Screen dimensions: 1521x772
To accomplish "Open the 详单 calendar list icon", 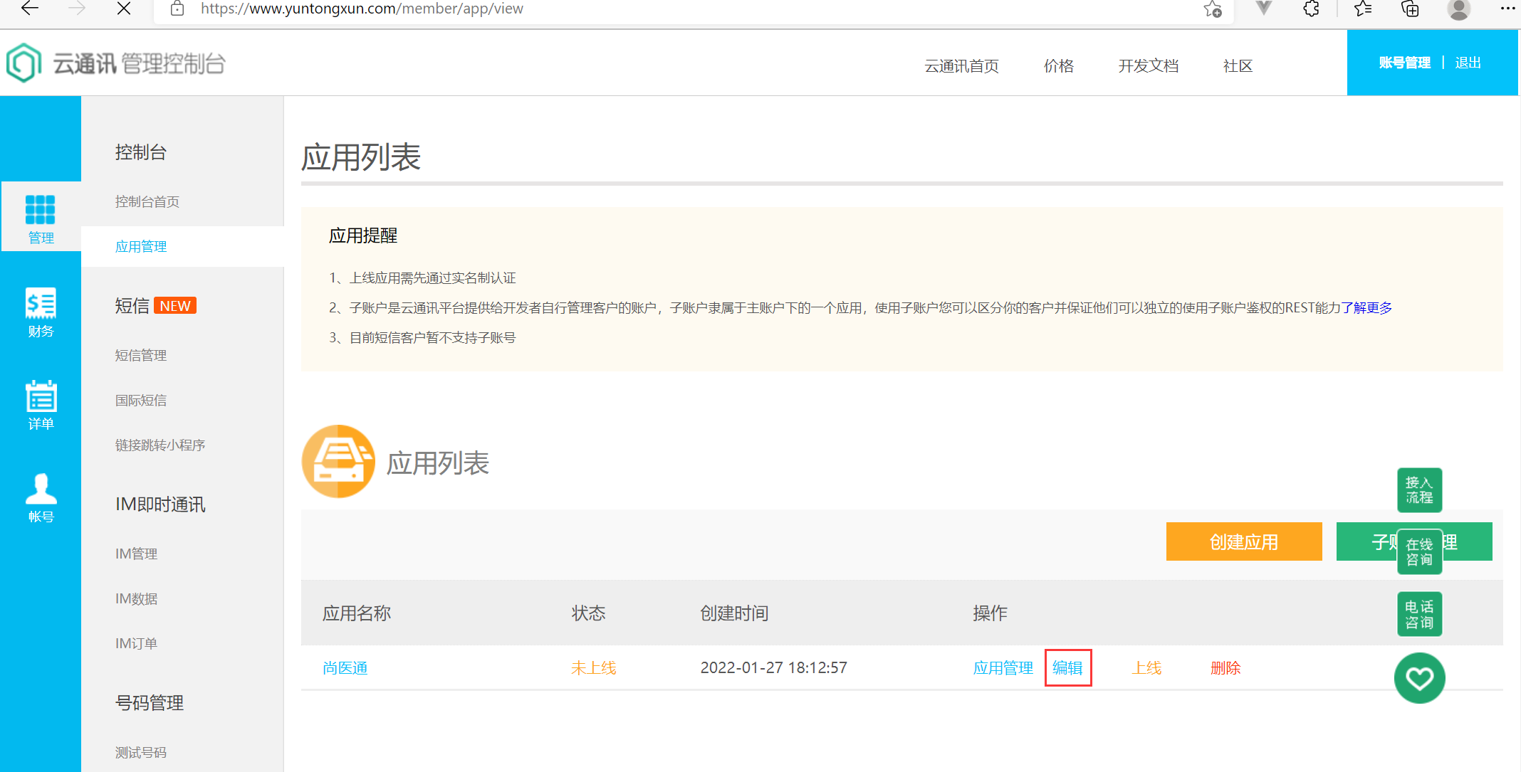I will pos(41,396).
